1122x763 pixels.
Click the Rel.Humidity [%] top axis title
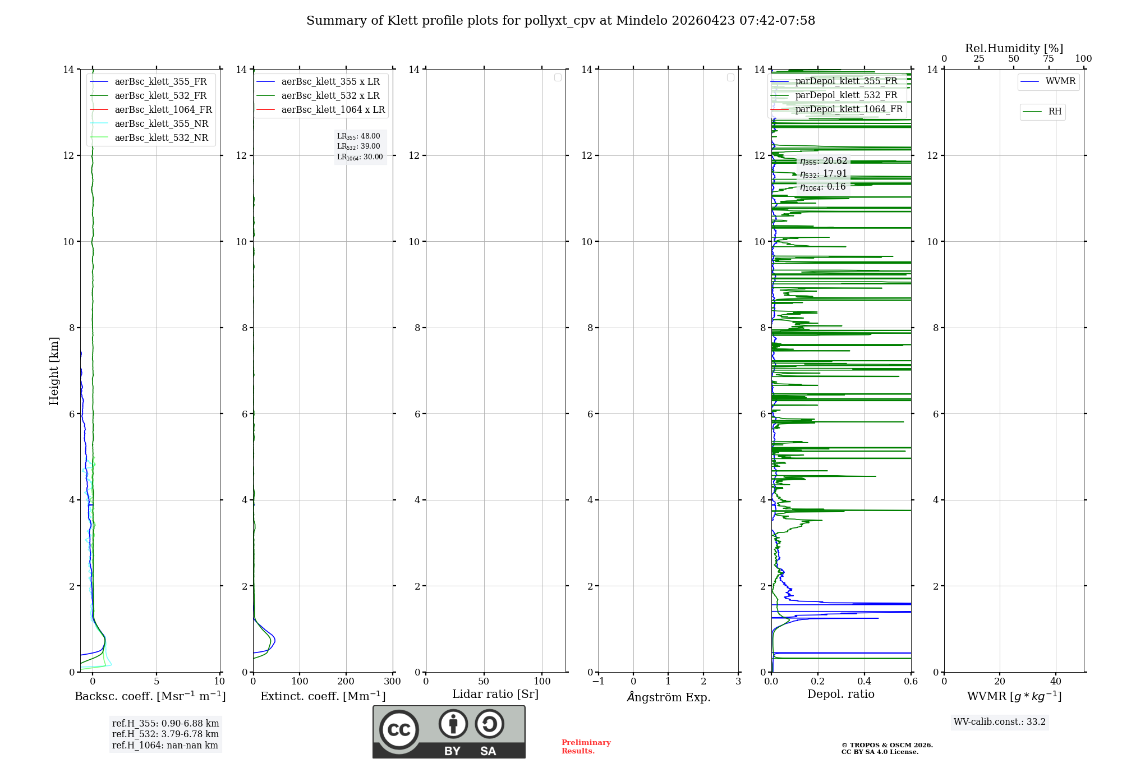point(1014,48)
